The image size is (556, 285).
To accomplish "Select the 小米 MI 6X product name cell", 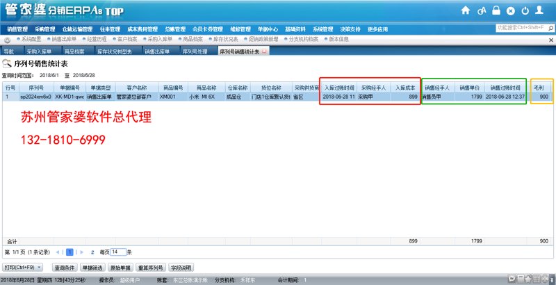I will coord(206,97).
